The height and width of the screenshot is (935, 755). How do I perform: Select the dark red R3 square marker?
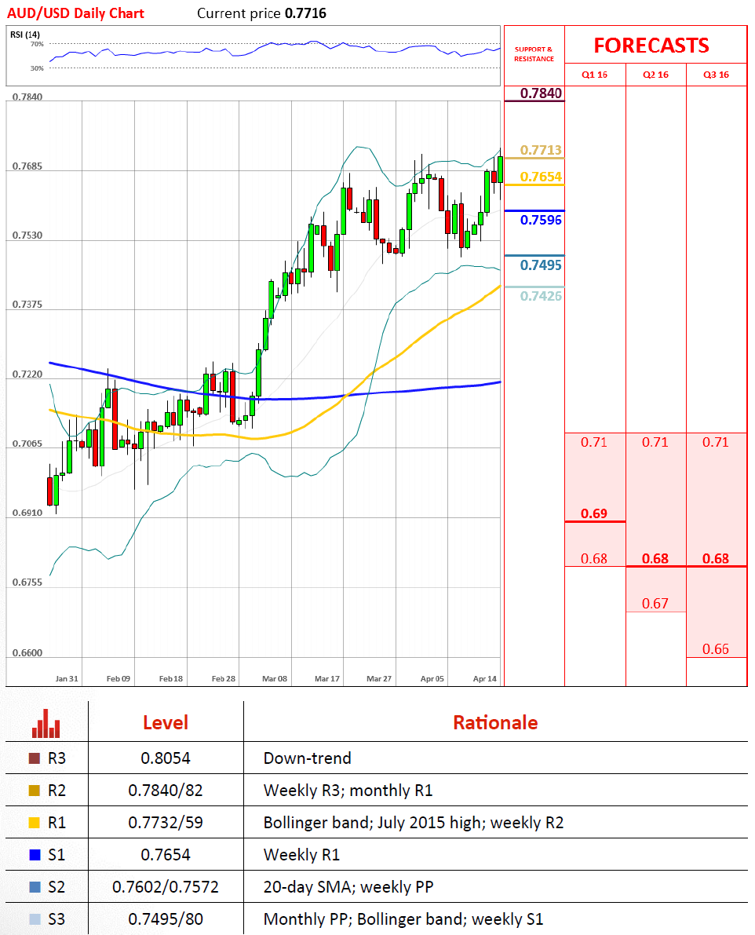34,758
